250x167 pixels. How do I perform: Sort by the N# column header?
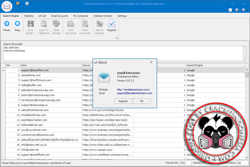pos(13,65)
